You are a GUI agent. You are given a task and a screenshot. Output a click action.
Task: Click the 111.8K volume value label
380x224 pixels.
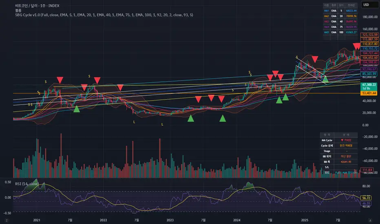[367, 170]
